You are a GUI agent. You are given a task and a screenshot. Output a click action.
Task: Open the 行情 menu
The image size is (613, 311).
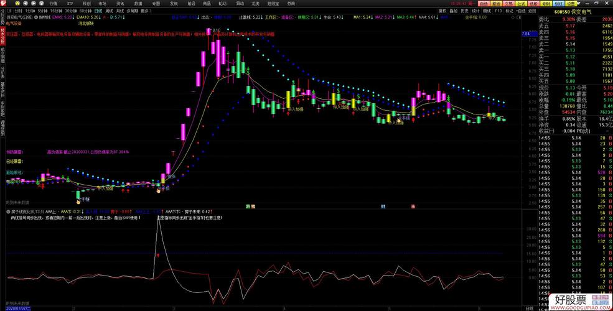53,4
